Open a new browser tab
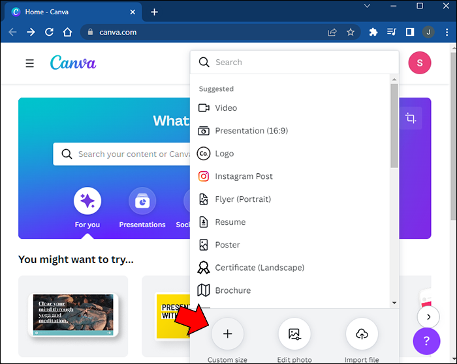 point(155,12)
